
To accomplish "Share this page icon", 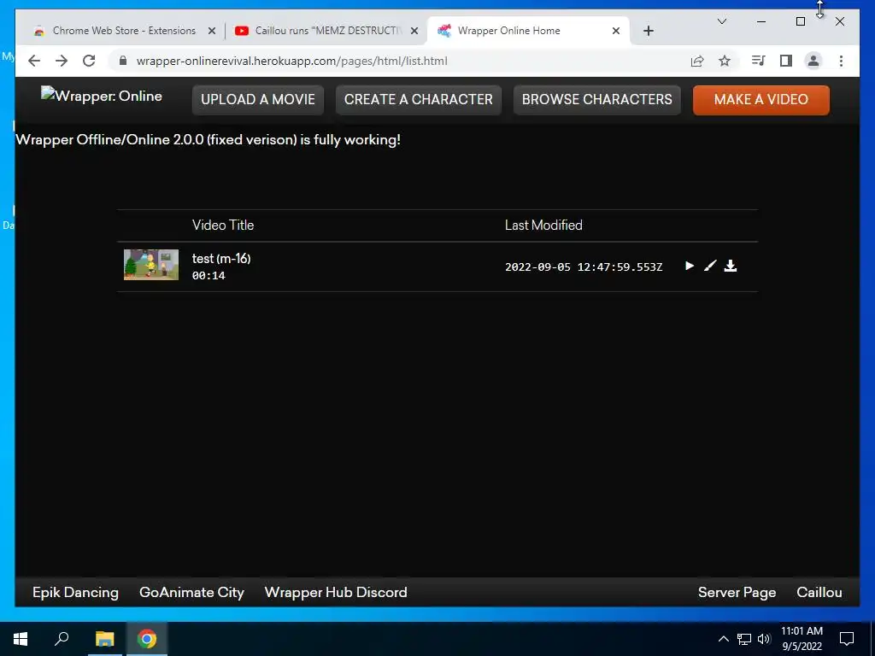I will tap(697, 61).
